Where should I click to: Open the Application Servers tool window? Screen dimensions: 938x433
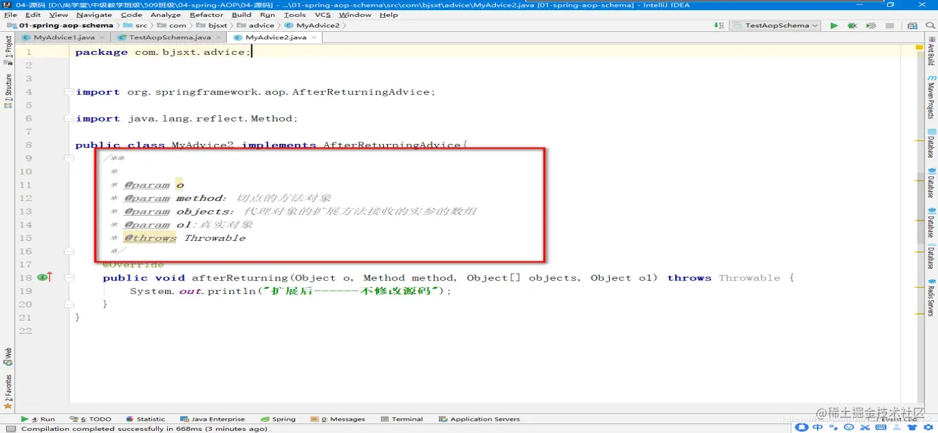pos(480,419)
